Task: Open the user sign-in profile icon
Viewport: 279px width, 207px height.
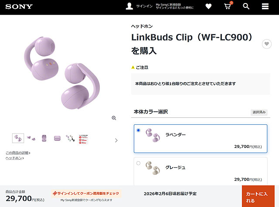Action: (129, 6)
